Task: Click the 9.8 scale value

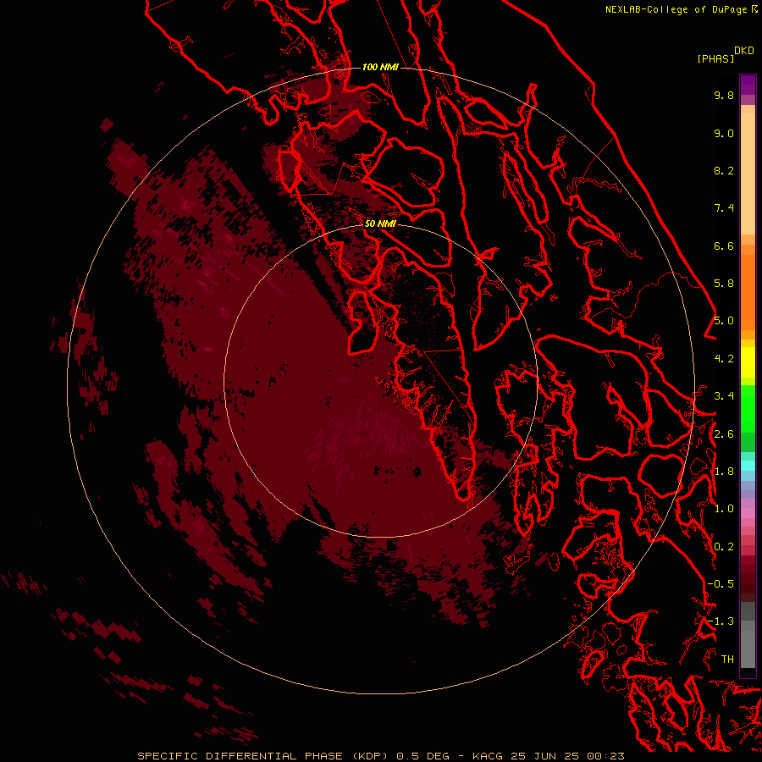Action: (x=724, y=95)
